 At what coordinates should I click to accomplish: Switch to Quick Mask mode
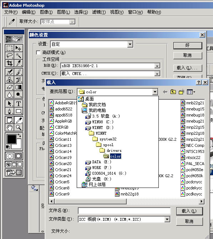19,156
